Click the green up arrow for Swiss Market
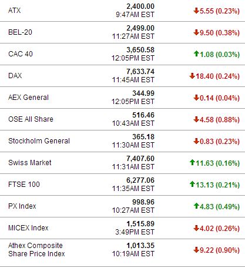 [x=192, y=162]
